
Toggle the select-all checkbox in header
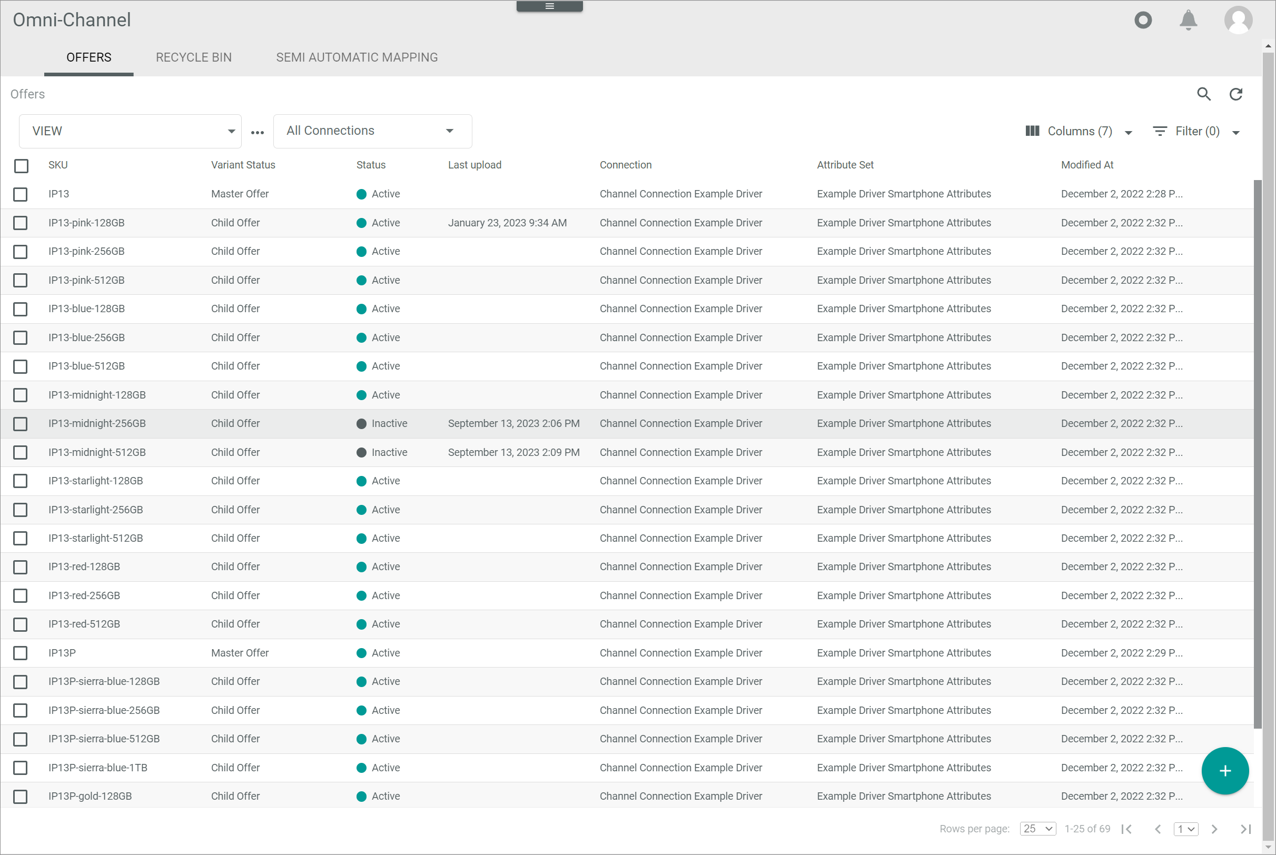pos(21,166)
